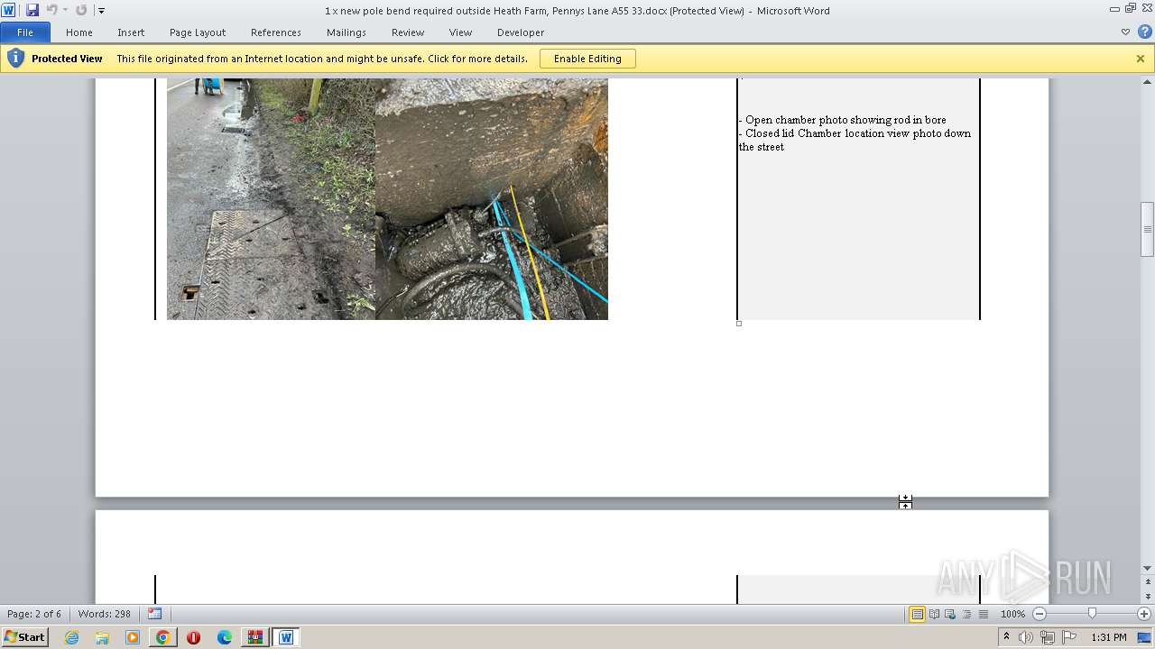The width and height of the screenshot is (1155, 649).
Task: Open the File tab
Action: pos(25,32)
